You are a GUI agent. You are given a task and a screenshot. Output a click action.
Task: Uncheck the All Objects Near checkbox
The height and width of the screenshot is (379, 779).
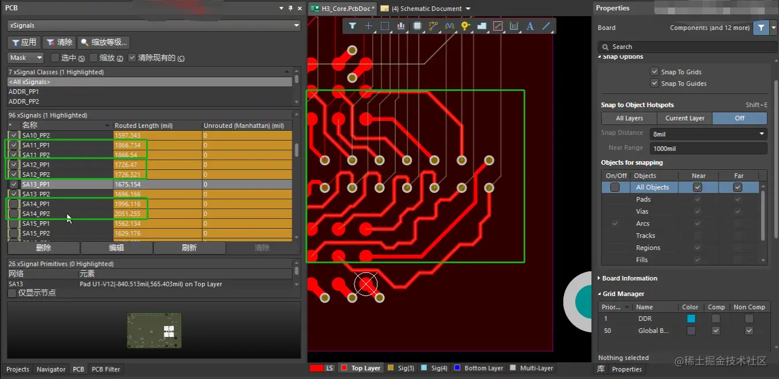click(x=698, y=187)
